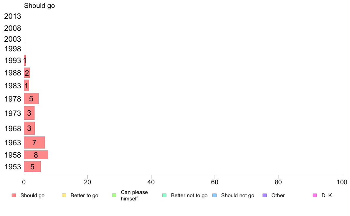Viewport: 350px width, 216px height.
Task: Click the Should go chart title
Action: click(39, 6)
